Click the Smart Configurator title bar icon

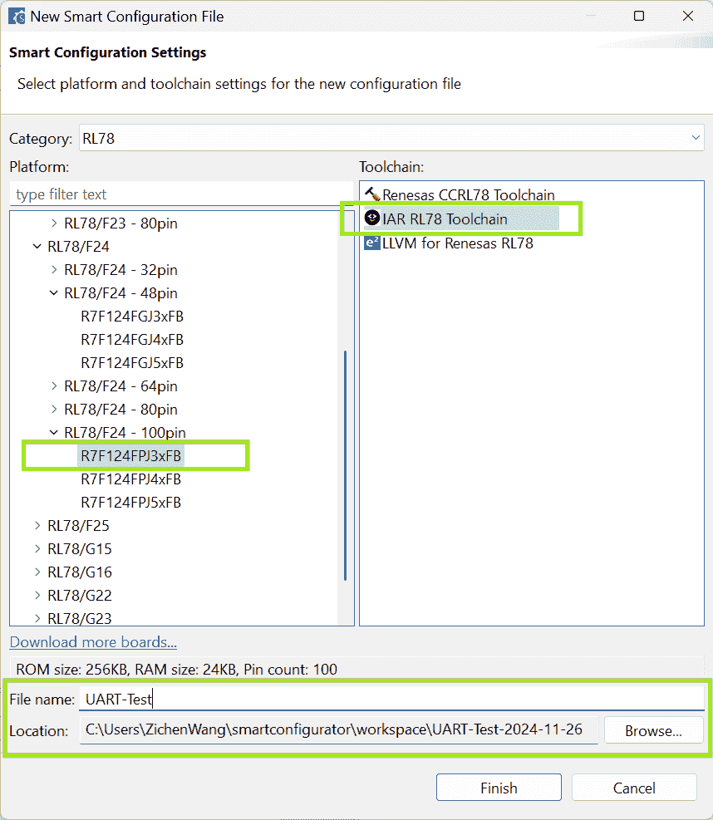tap(15, 16)
